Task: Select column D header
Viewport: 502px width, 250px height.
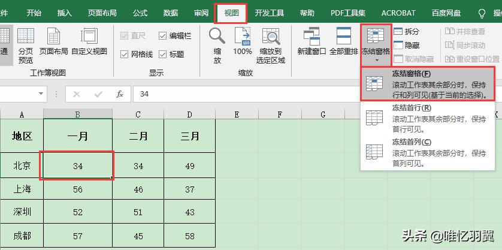Action: point(189,115)
